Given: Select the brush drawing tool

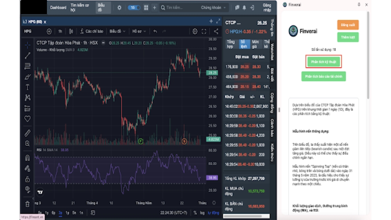Looking at the screenshot, I should click(27, 77).
